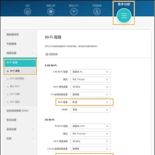Open the 802.11b/g/n mode dropdown
This screenshot has width=155, height=155.
pyautogui.click(x=91, y=79)
